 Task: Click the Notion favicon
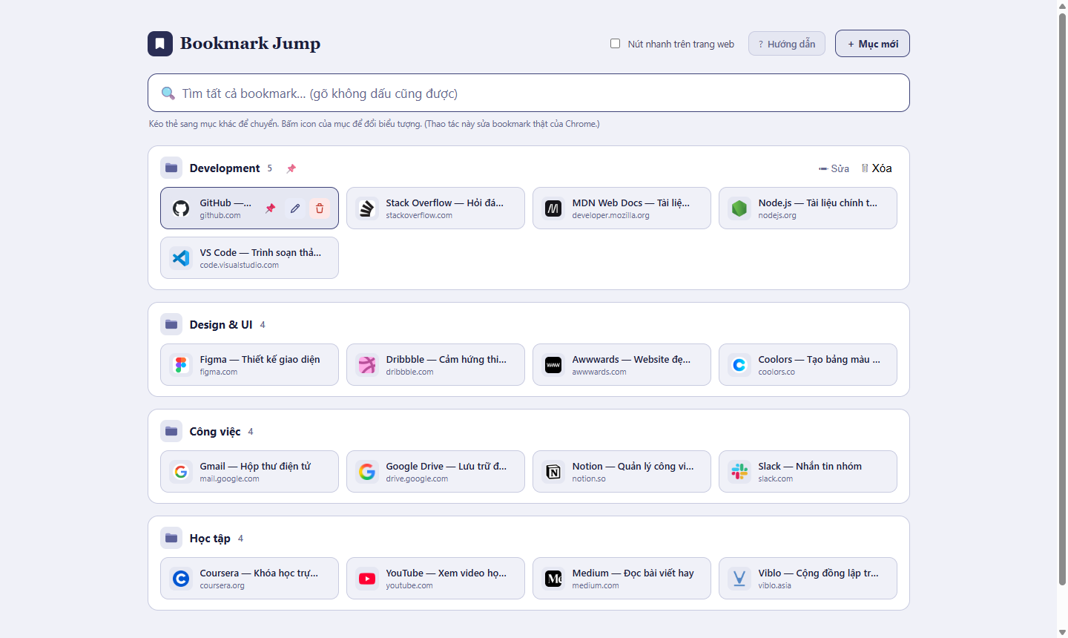(553, 472)
